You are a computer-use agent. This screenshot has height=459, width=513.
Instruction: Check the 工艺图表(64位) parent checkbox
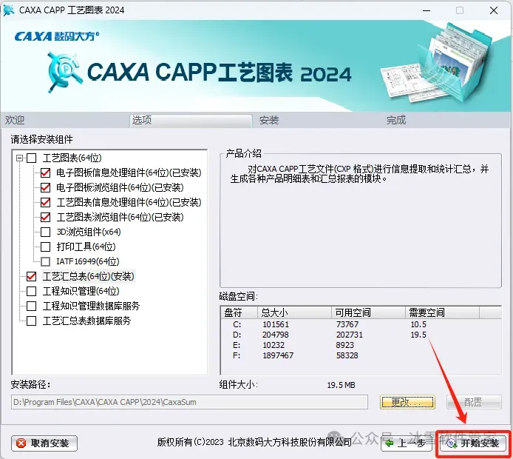pyautogui.click(x=31, y=158)
